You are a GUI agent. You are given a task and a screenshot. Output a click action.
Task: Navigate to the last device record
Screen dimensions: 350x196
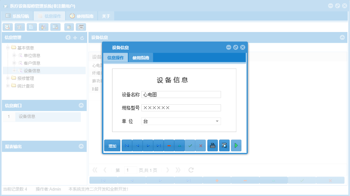pyautogui.click(x=158, y=145)
